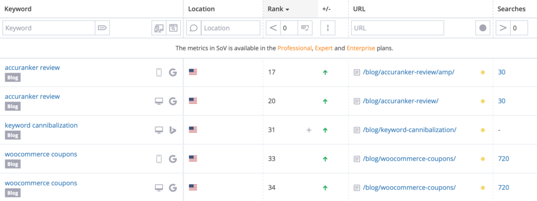The image size is (537, 201).
Task: Open the +/- change direction filter
Action: [328, 28]
